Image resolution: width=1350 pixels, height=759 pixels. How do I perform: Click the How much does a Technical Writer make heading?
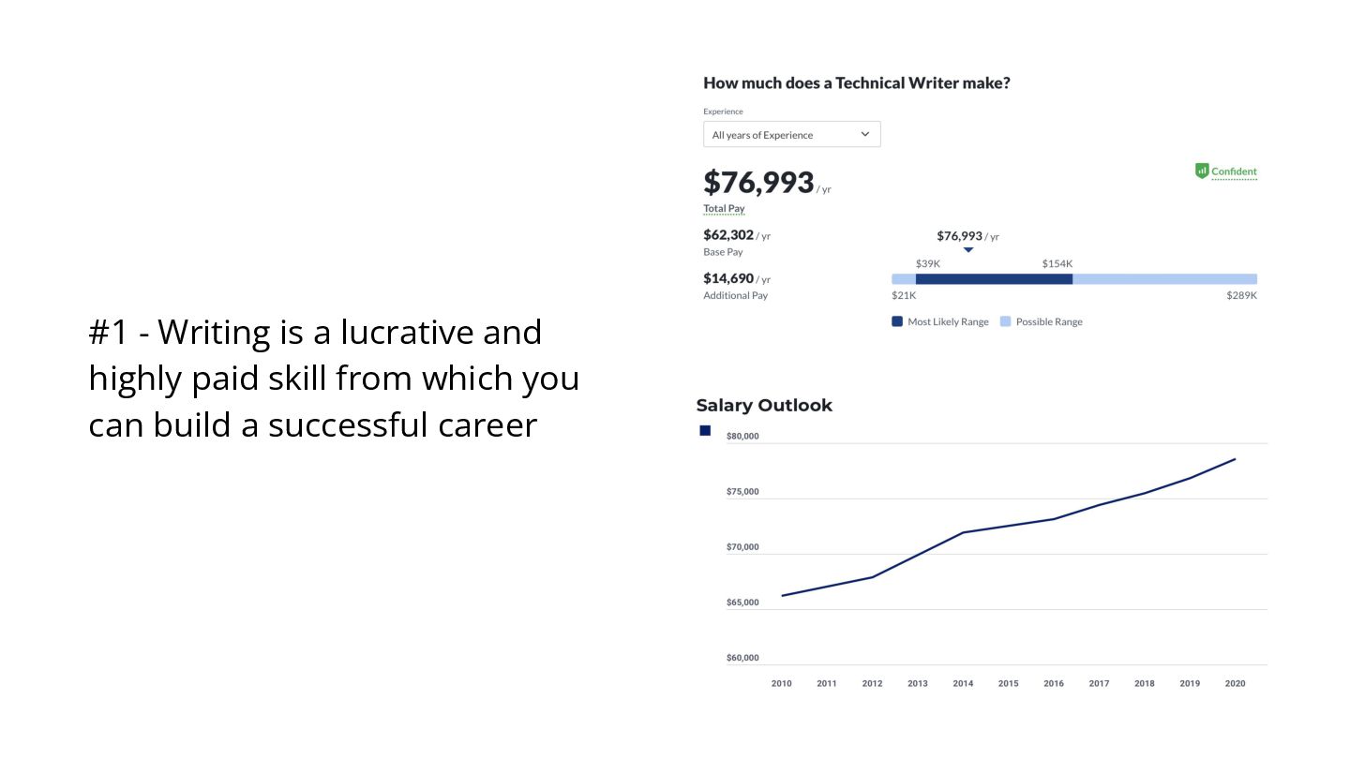[857, 82]
